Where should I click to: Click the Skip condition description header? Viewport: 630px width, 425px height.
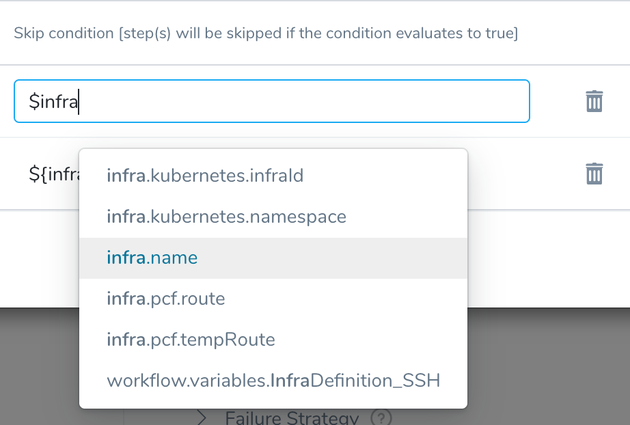click(266, 33)
